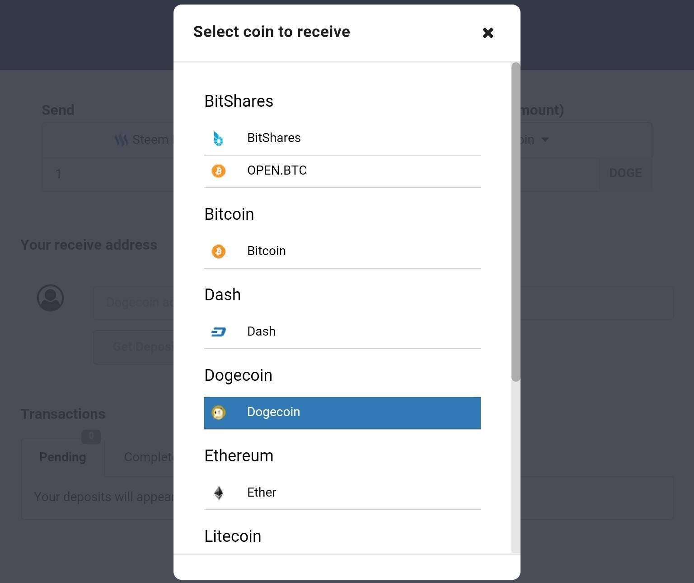The height and width of the screenshot is (583, 694).
Task: Switch to the Pending transactions tab
Action: [x=63, y=457]
